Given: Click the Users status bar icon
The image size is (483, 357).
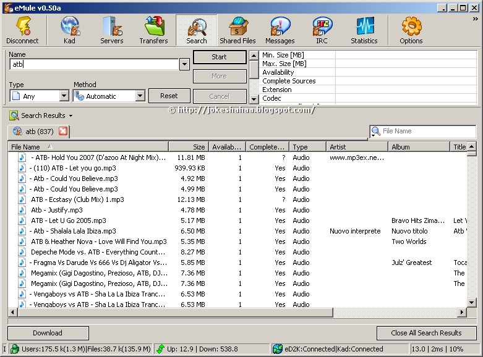Looking at the screenshot, I should [x=15, y=349].
